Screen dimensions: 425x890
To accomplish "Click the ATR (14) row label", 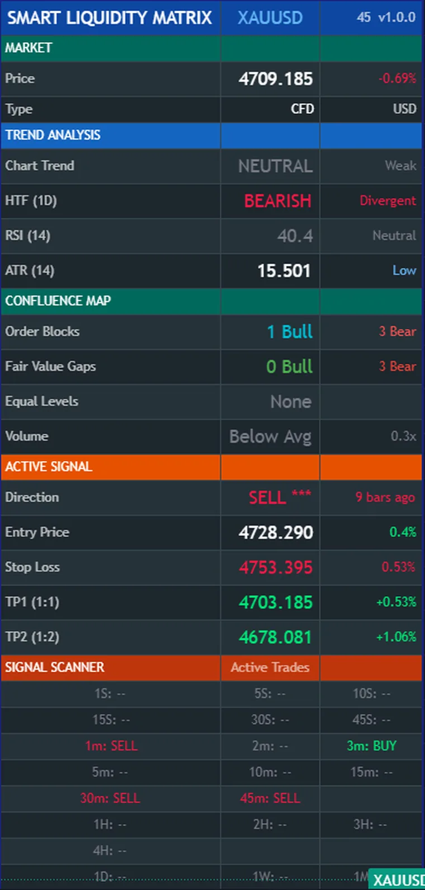I will pyautogui.click(x=30, y=270).
